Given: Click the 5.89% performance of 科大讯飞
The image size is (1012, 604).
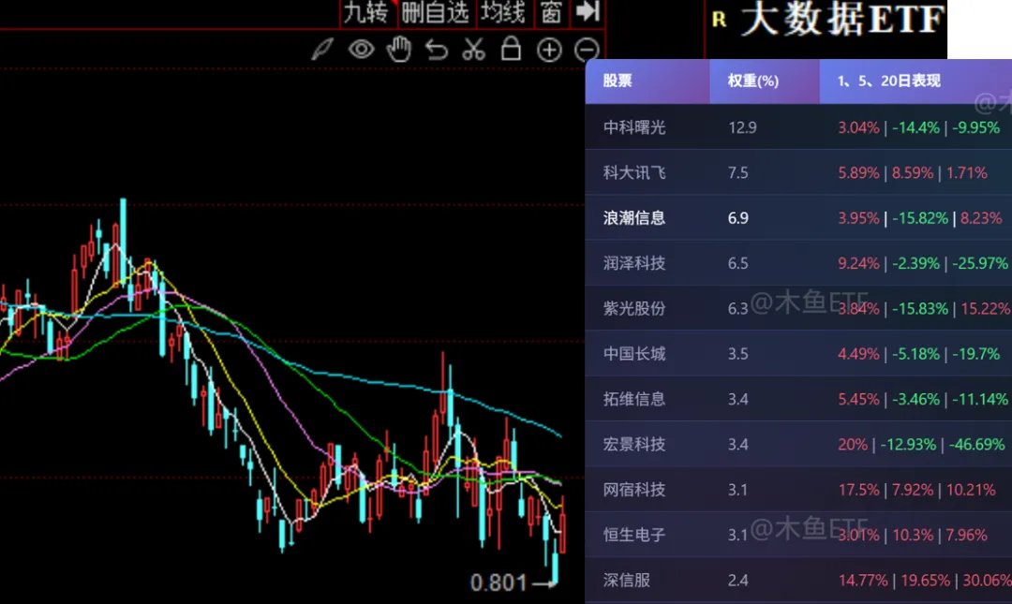Looking at the screenshot, I should [x=858, y=173].
